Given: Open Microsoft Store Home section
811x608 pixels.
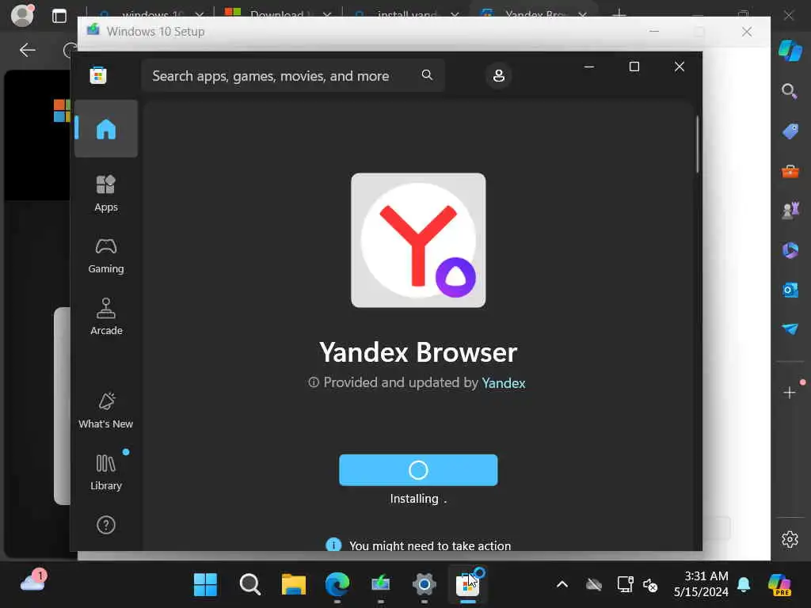Looking at the screenshot, I should [106, 129].
